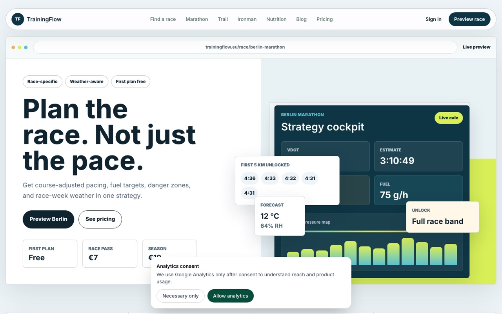Click the Unlock Full race band card

443,217
